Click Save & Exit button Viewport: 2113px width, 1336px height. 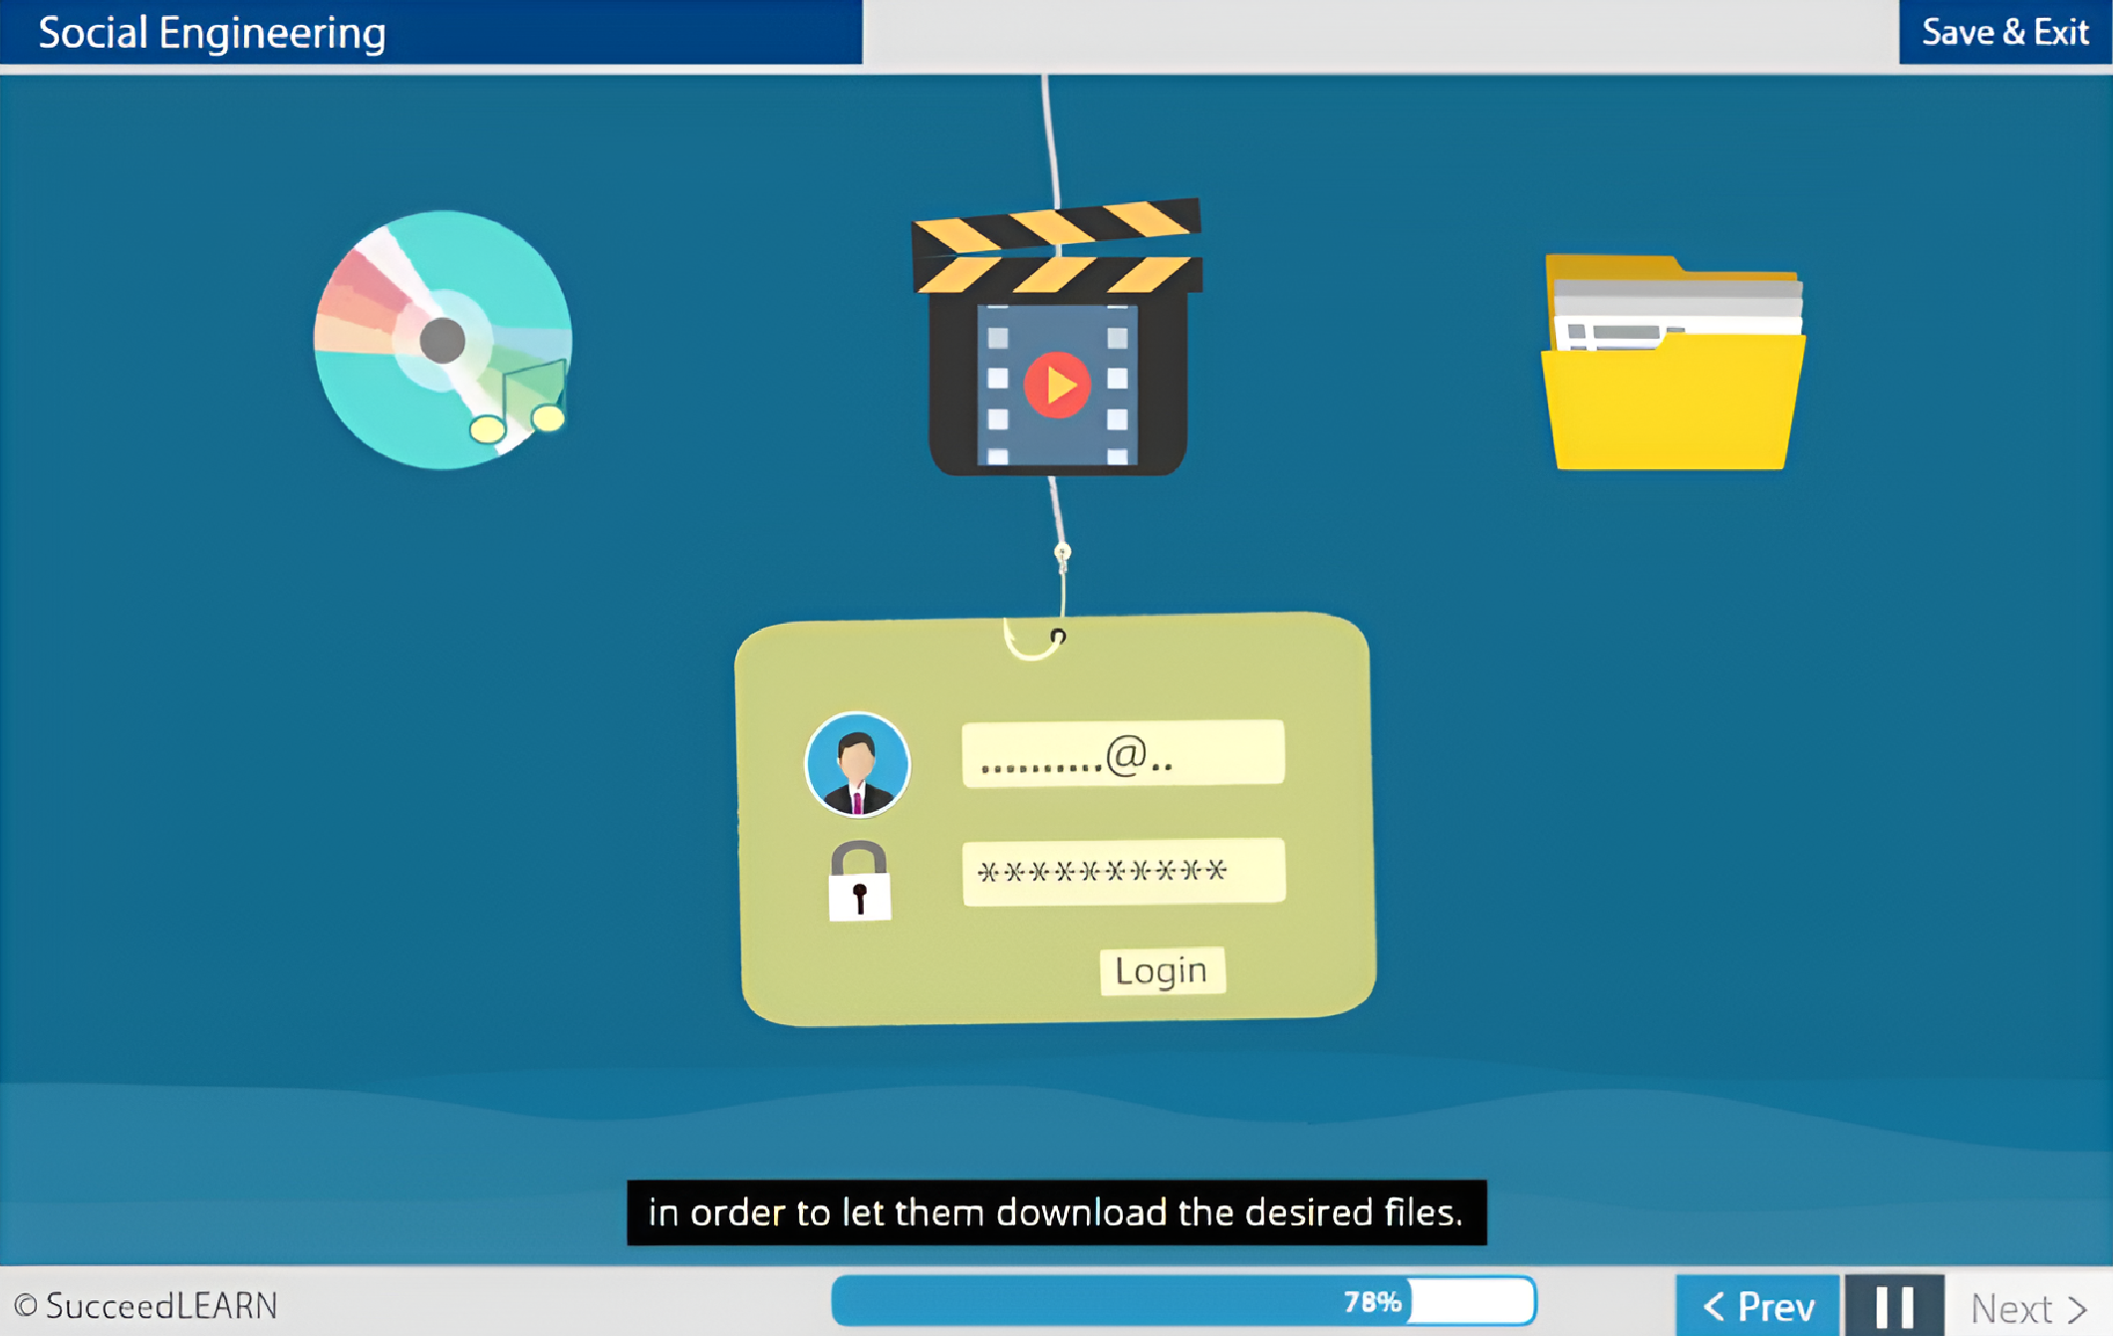point(2003,33)
